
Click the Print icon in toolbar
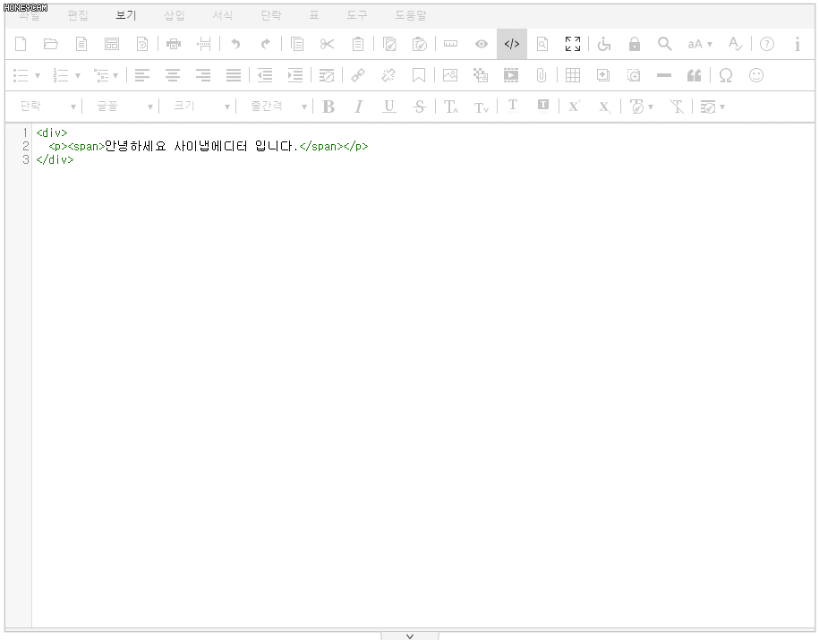point(174,44)
